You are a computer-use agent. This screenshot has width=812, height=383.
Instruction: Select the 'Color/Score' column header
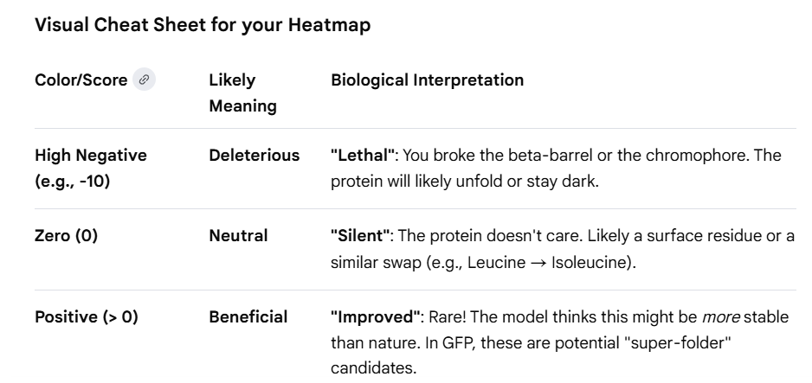coord(81,80)
